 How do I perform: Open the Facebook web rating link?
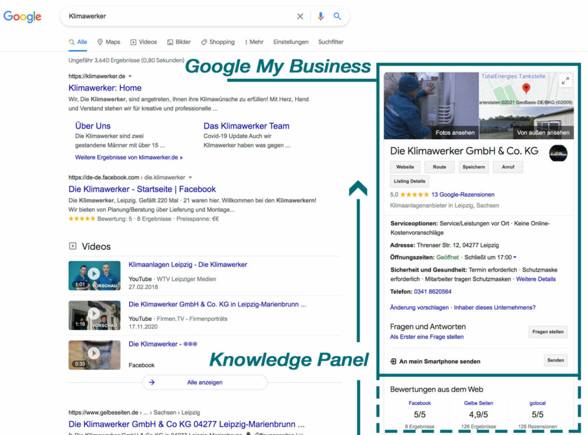tap(420, 403)
